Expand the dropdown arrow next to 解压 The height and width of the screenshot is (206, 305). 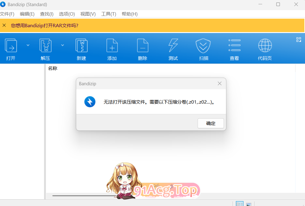[x=62, y=45]
